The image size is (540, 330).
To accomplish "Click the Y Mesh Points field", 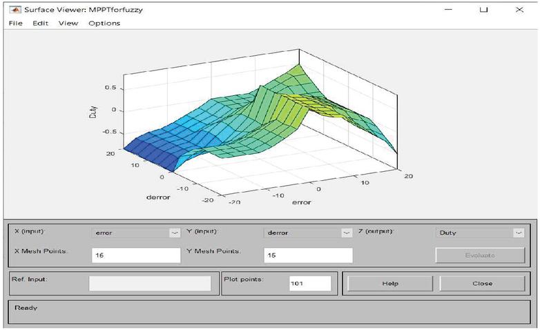I will click(x=308, y=255).
